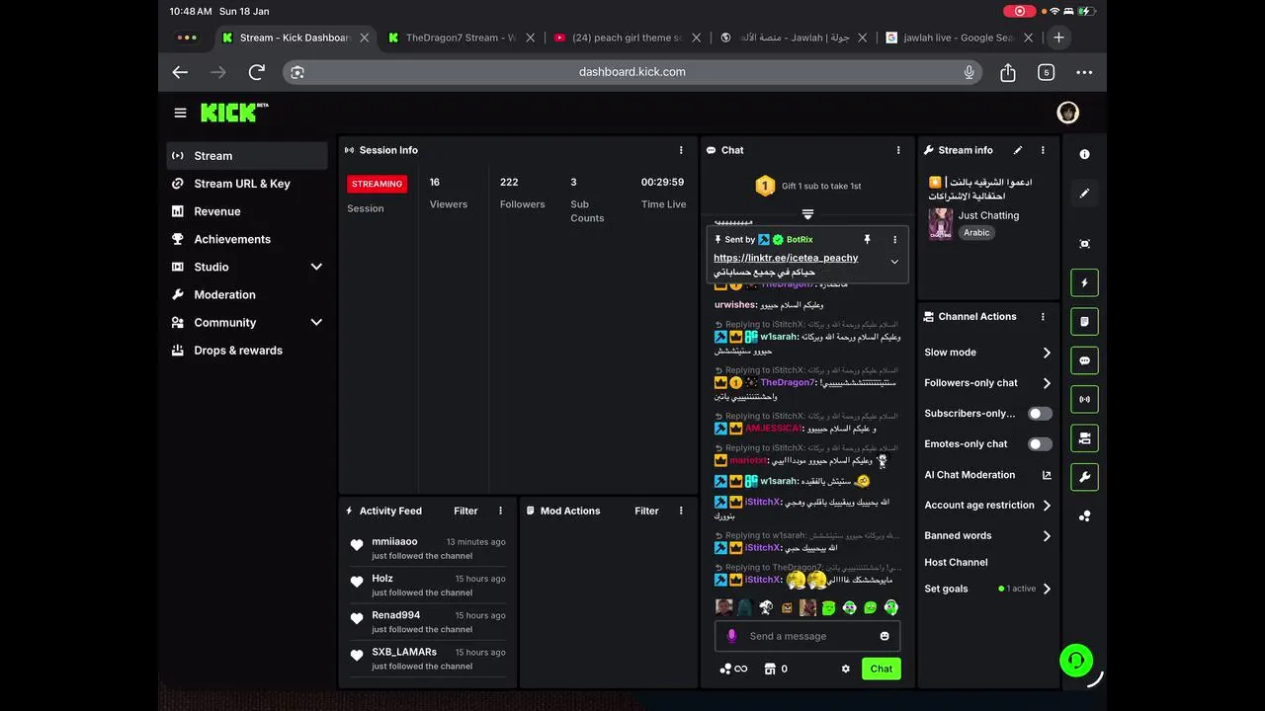Expand Set goals section
The height and width of the screenshot is (711, 1265).
(1047, 589)
